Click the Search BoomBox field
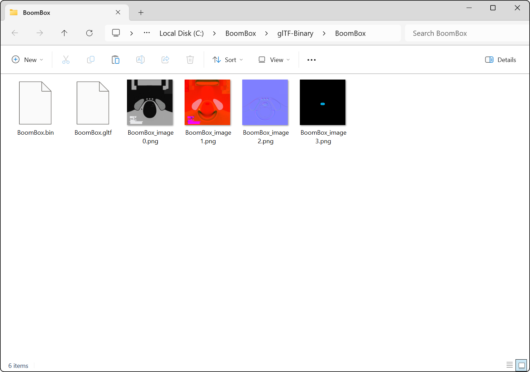 [467, 33]
